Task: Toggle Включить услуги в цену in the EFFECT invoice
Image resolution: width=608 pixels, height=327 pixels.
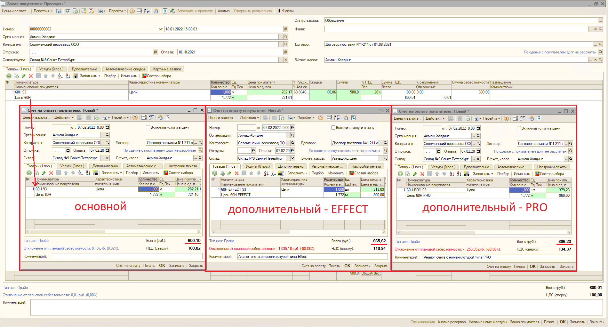Action: click(x=333, y=127)
